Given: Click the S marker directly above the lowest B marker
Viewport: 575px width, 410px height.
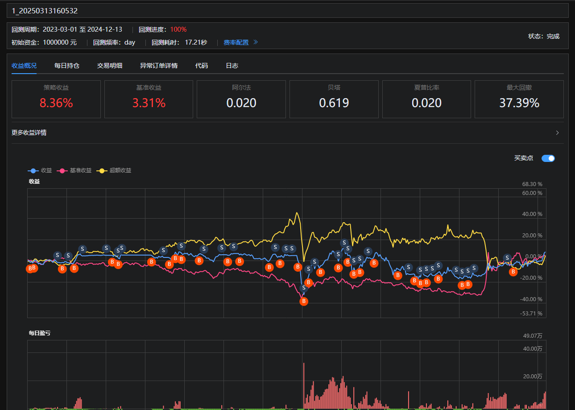Looking at the screenshot, I should 304,288.
